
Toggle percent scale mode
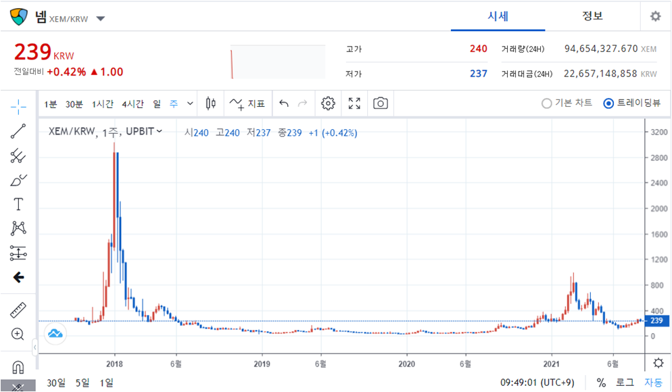601,383
